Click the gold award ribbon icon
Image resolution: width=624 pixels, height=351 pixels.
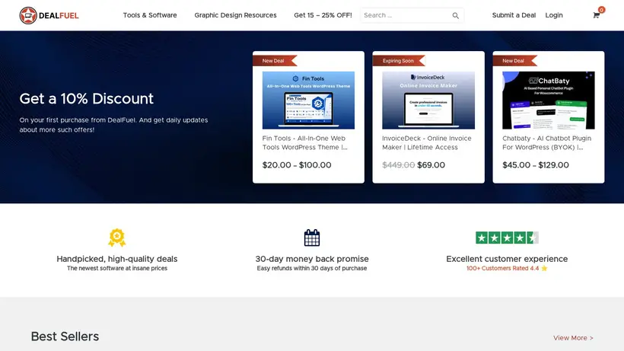(x=117, y=238)
